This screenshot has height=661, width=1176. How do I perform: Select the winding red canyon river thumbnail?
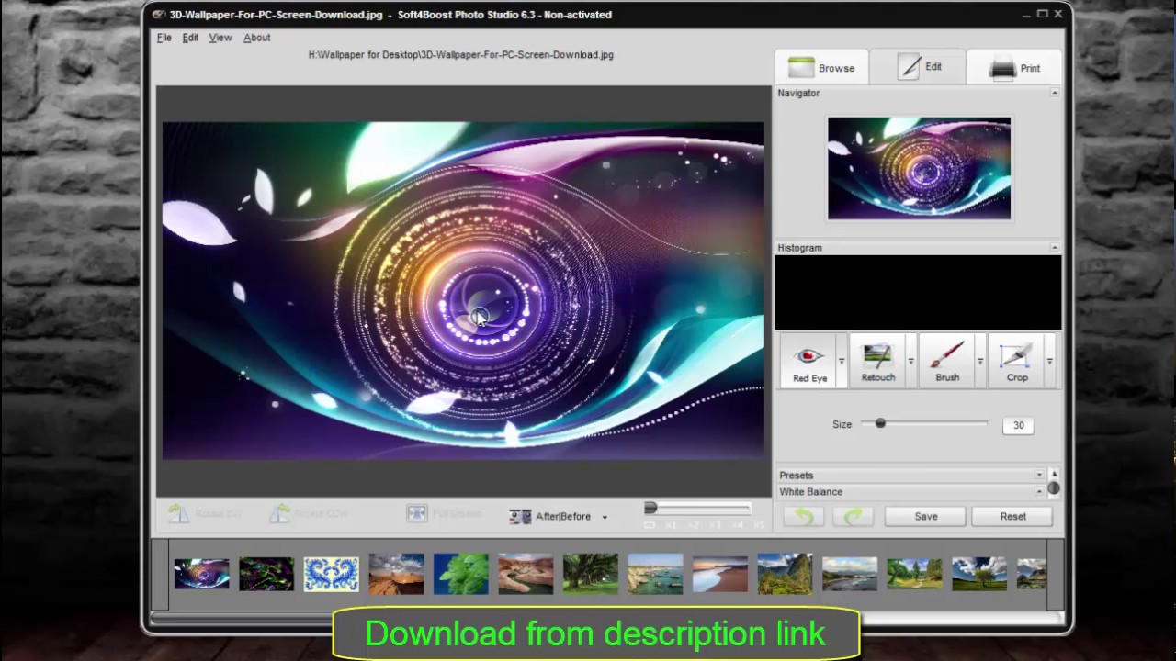tap(526, 574)
